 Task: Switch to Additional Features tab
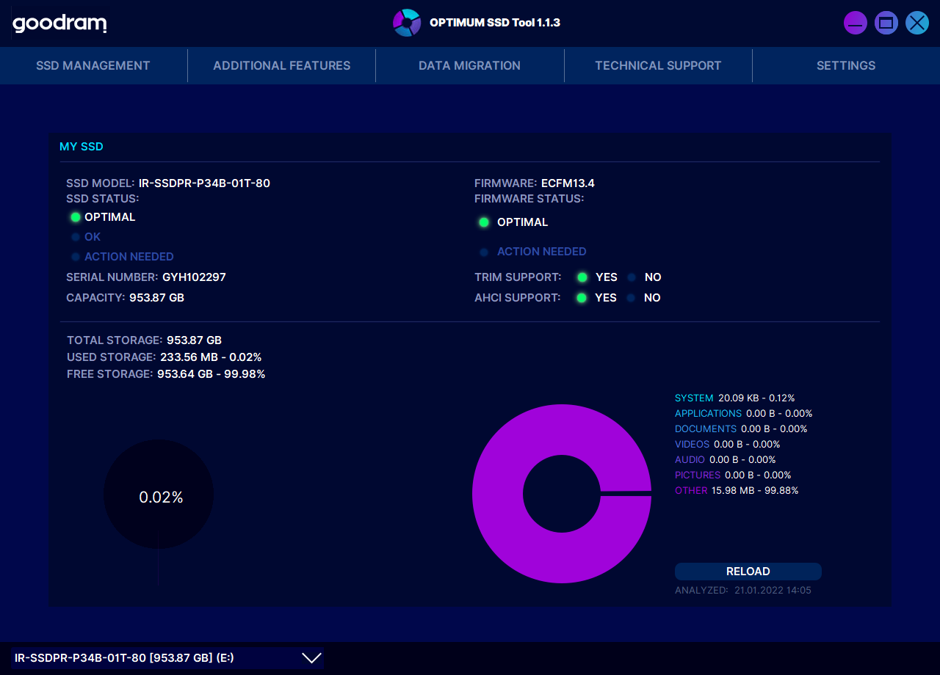pyautogui.click(x=282, y=65)
